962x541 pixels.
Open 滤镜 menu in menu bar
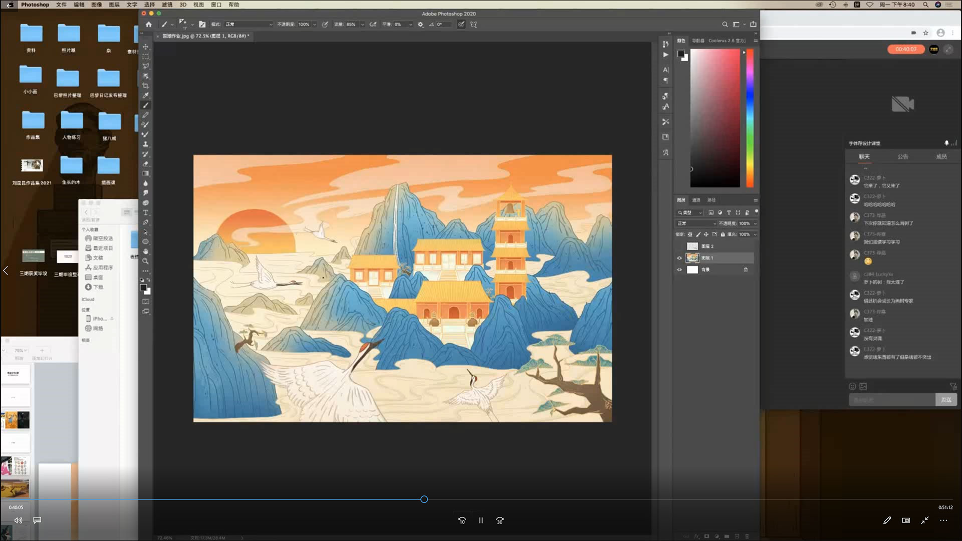(x=167, y=5)
